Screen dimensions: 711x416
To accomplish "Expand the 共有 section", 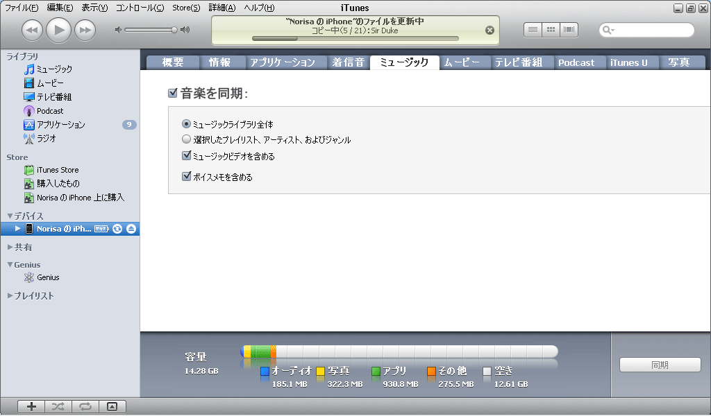I will click(10, 247).
